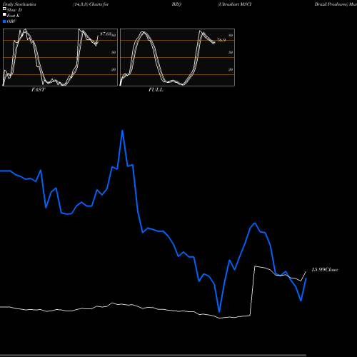
Task: Click the FULL chart label
Action: 156,90
